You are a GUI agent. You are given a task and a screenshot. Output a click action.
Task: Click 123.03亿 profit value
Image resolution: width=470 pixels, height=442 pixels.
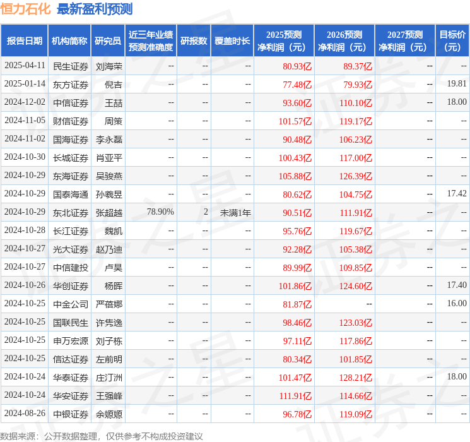(x=356, y=323)
